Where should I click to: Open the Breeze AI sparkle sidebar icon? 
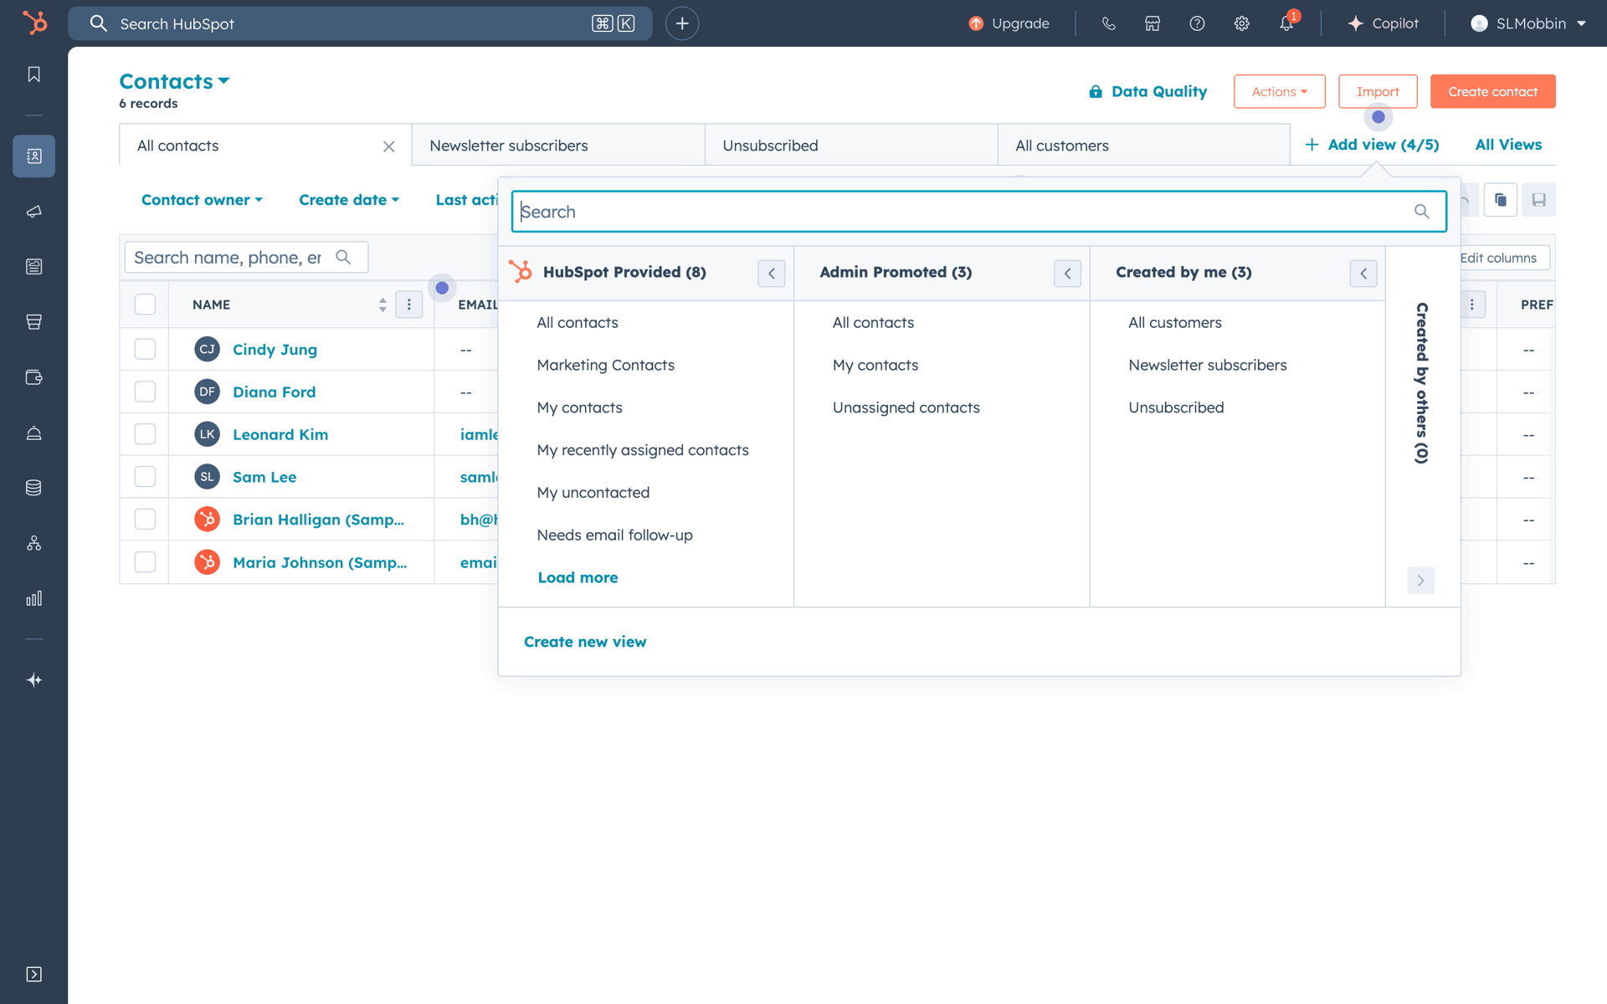33,680
